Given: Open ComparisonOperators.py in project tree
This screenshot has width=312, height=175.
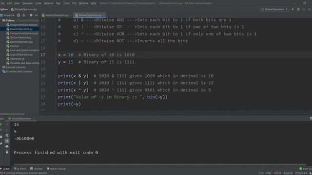Looking at the screenshot, I should click(22, 34).
